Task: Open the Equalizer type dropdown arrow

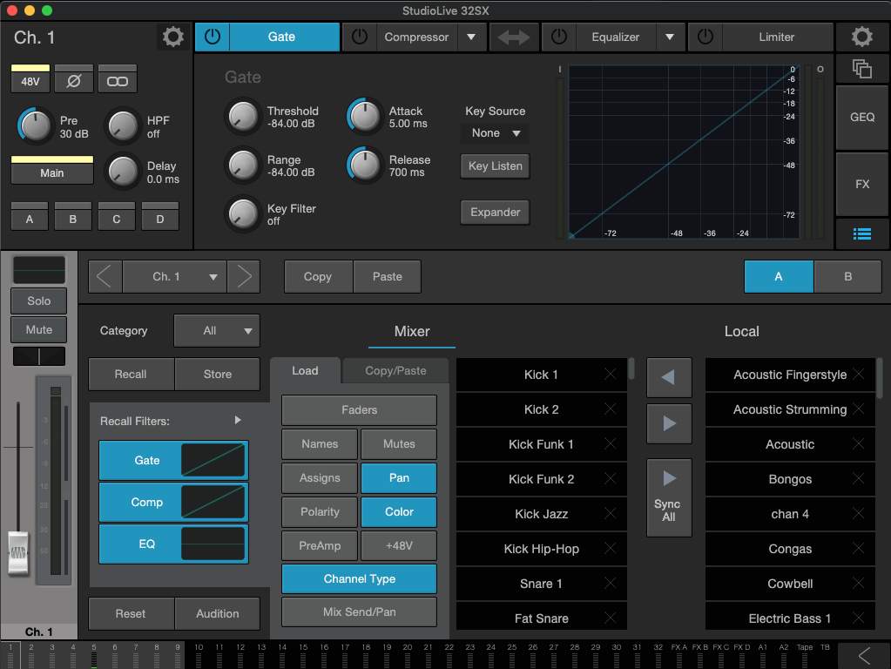Action: coord(670,37)
